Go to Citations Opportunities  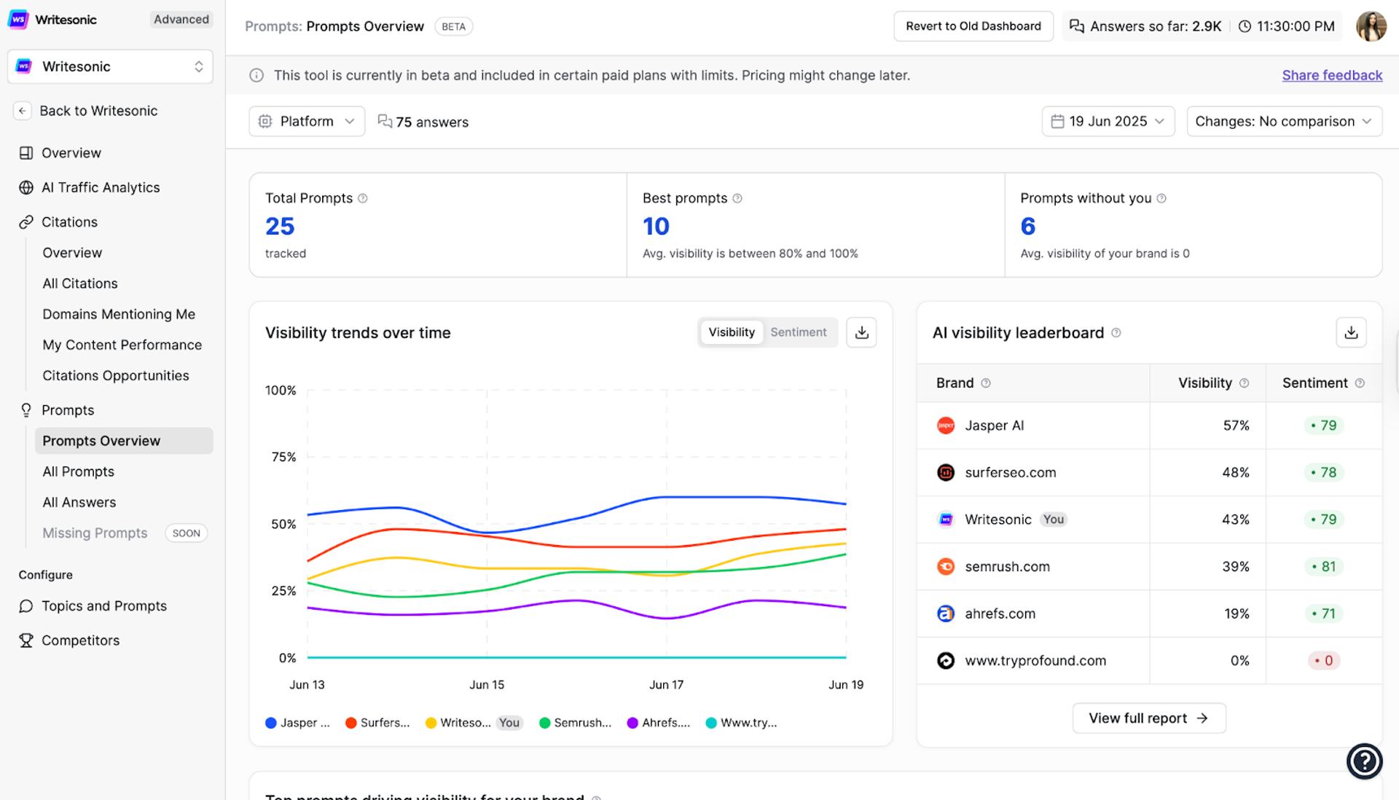(x=116, y=375)
